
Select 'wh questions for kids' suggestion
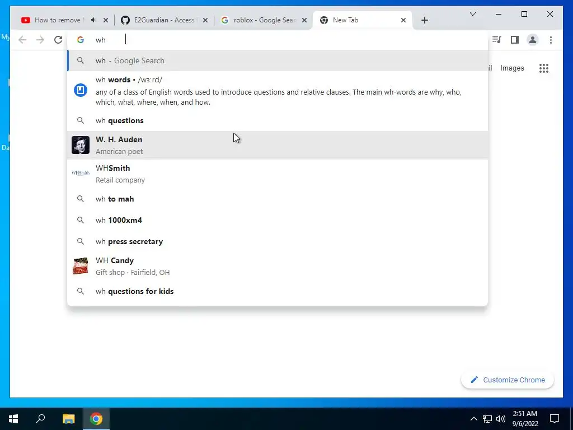[278, 291]
